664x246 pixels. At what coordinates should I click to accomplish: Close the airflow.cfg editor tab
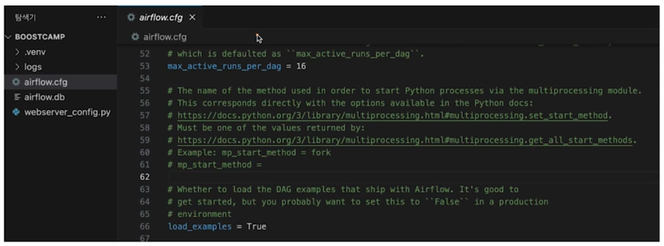point(192,17)
